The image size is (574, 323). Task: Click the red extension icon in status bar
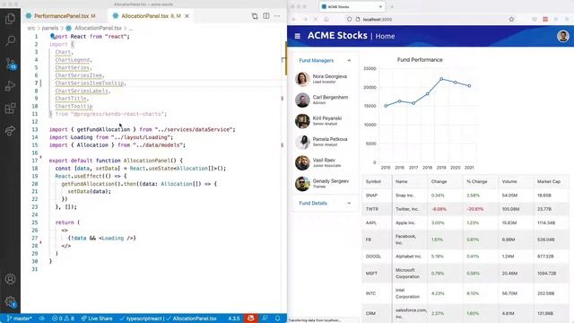[251, 319]
